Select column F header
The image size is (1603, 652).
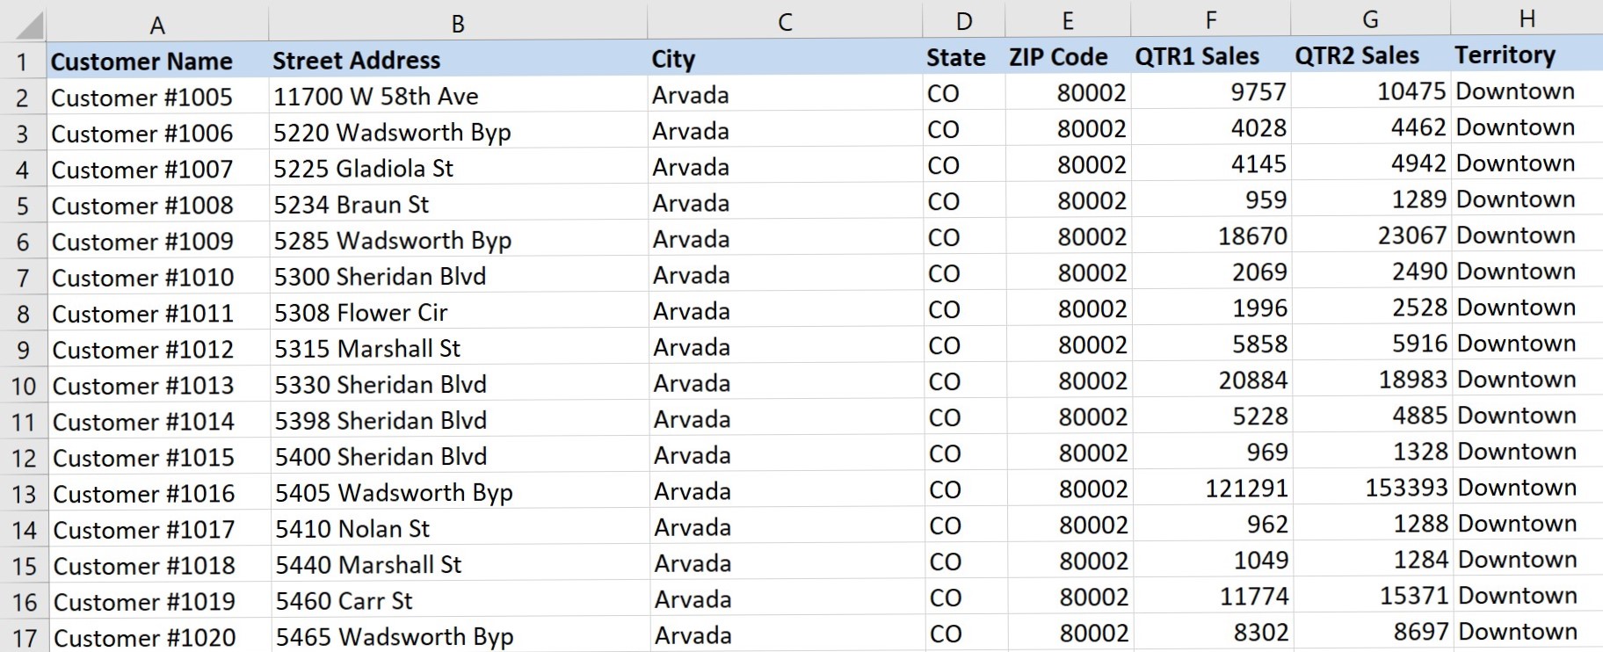(x=1210, y=20)
